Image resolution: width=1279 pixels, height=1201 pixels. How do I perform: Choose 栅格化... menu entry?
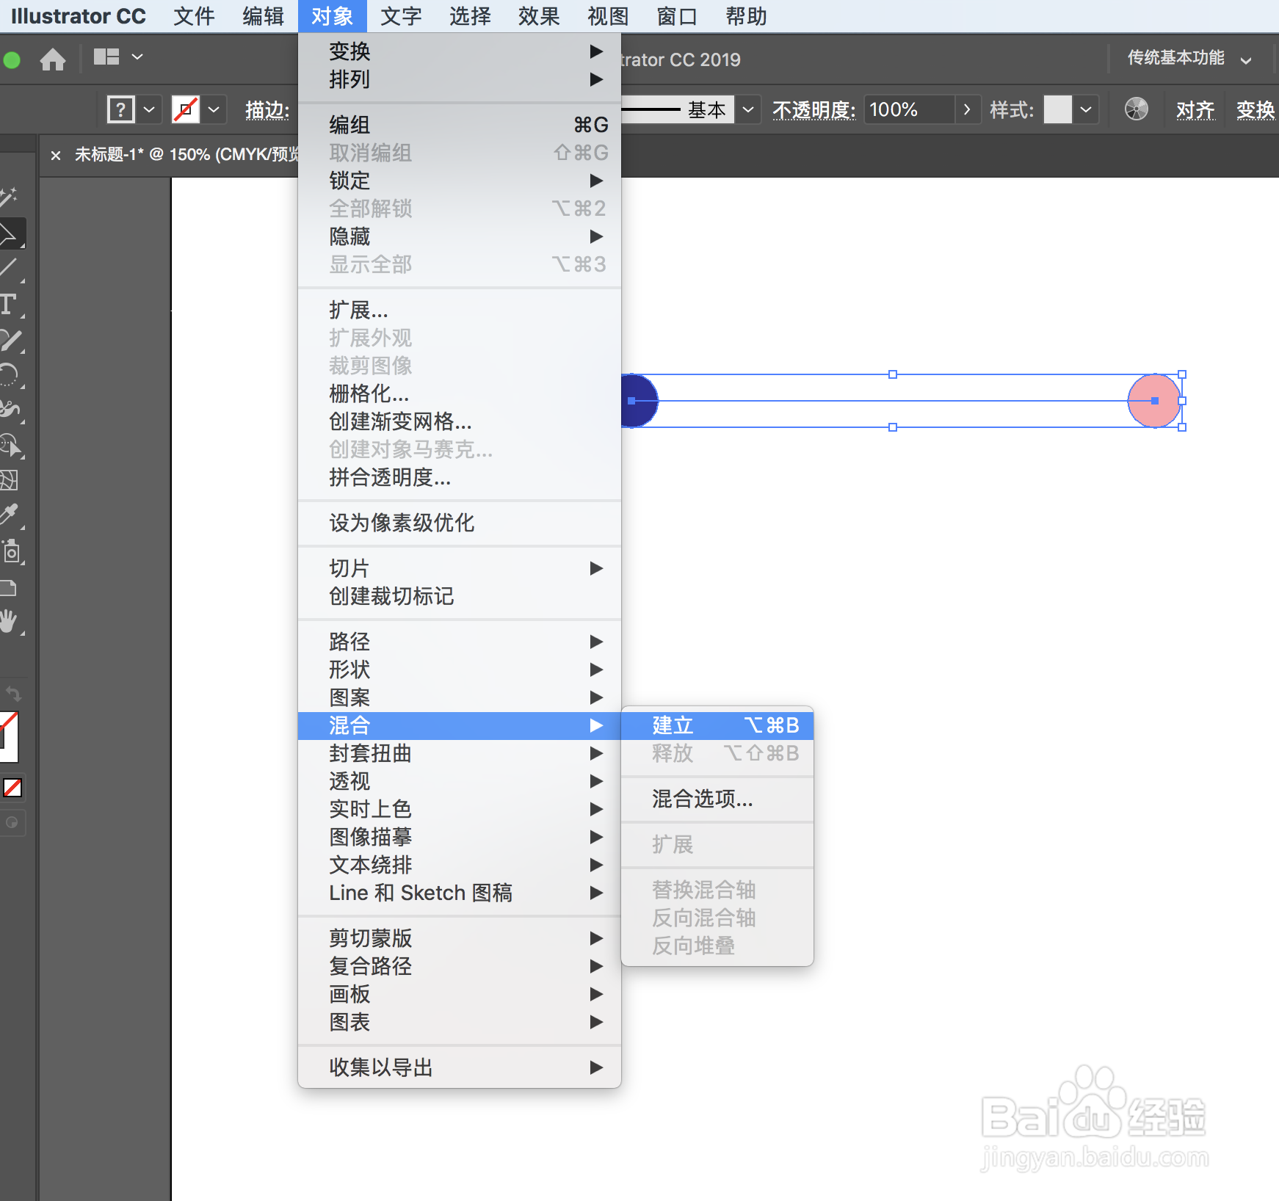460,393
